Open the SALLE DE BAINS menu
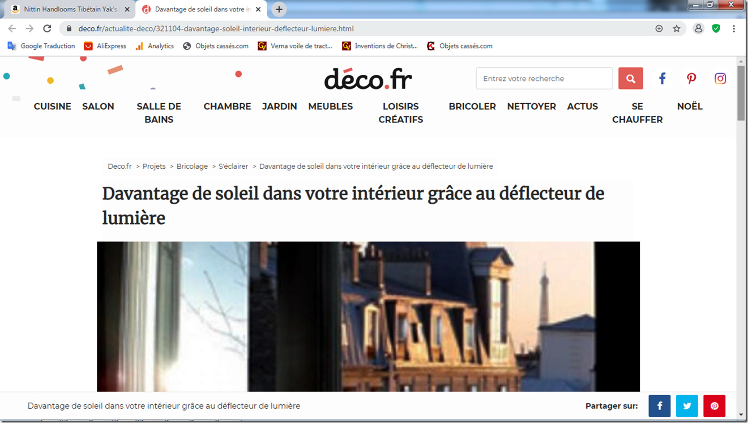Screen dimensions: 748x423 [x=159, y=113]
